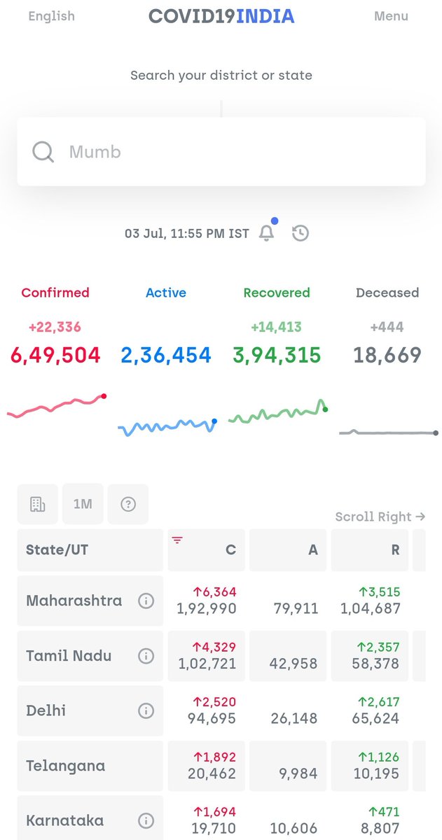442x840 pixels.
Task: Click Maharashtra confirmed value 1,92,990
Action: 207,609
